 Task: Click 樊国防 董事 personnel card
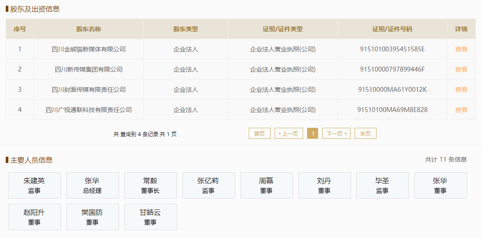pos(92,217)
